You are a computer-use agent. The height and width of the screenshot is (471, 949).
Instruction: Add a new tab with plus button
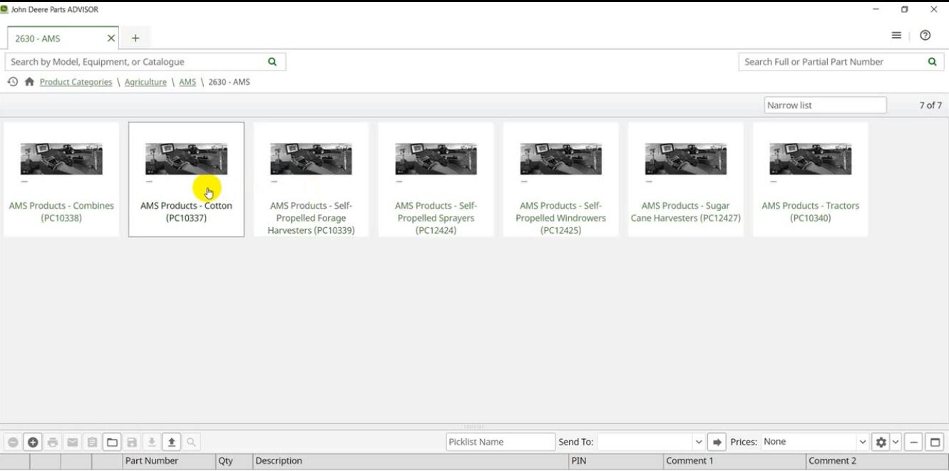pos(135,38)
